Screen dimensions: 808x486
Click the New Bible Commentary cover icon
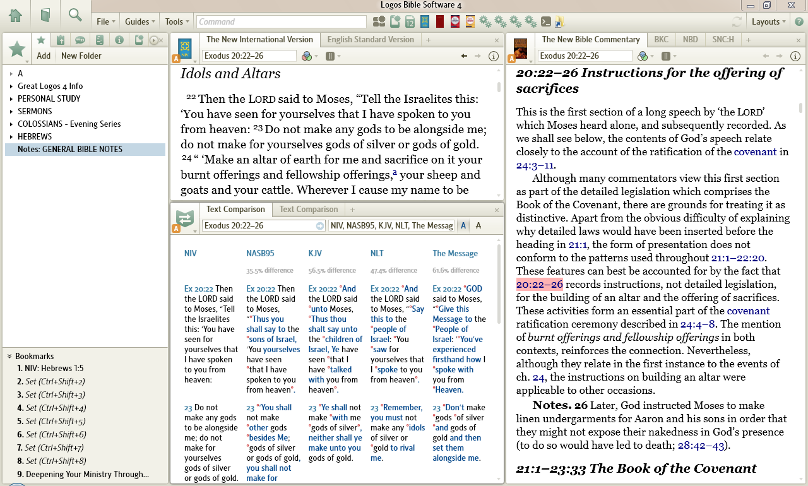(520, 48)
